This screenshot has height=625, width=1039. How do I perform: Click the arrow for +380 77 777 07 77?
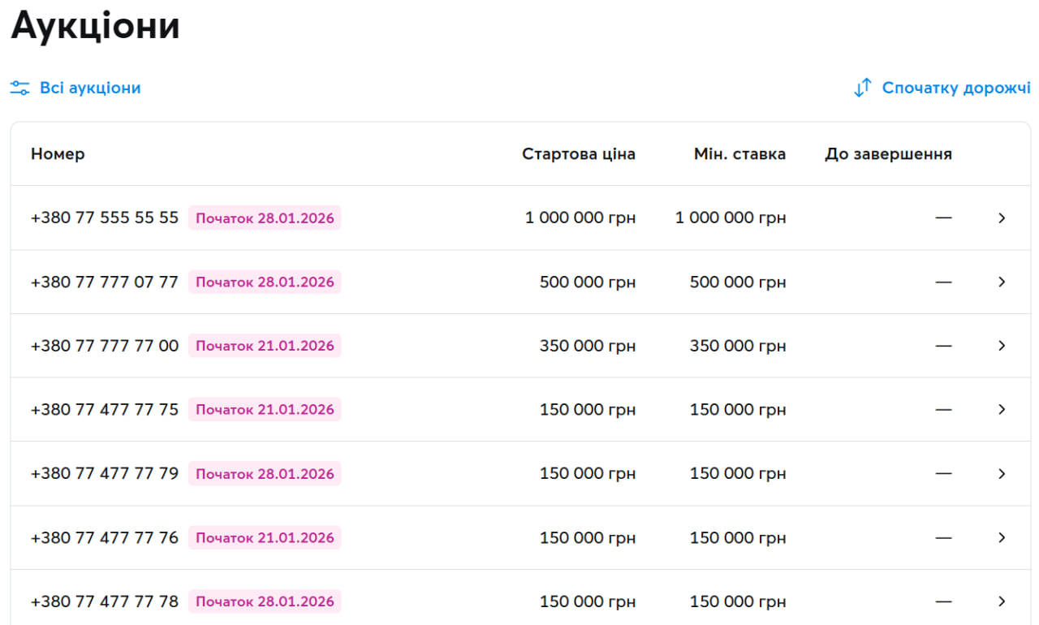1002,282
